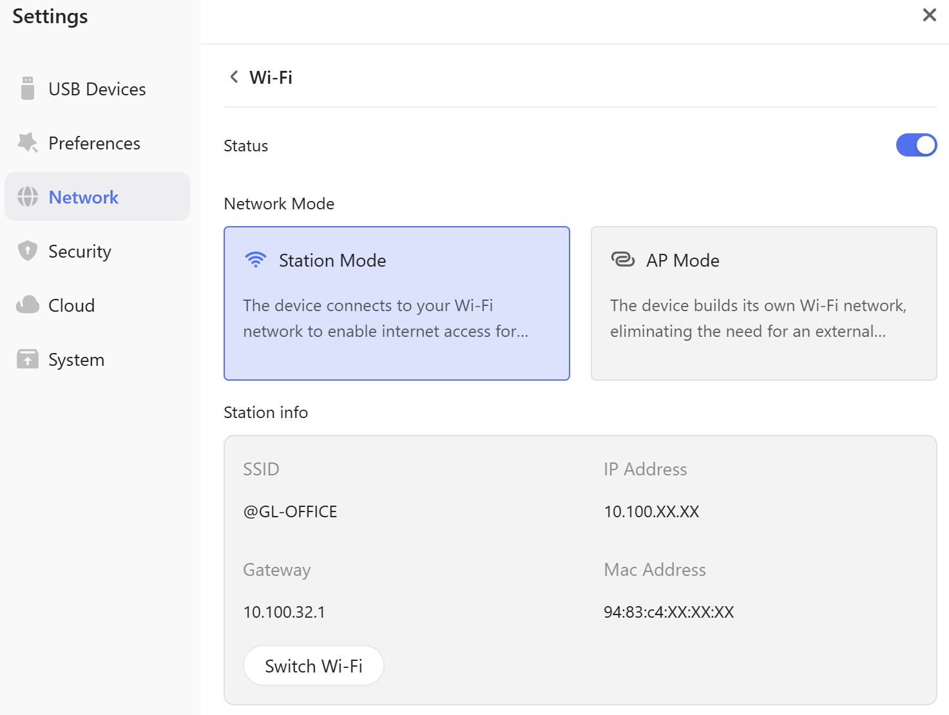Click the System upload-box icon
The width and height of the screenshot is (949, 715).
pos(28,359)
